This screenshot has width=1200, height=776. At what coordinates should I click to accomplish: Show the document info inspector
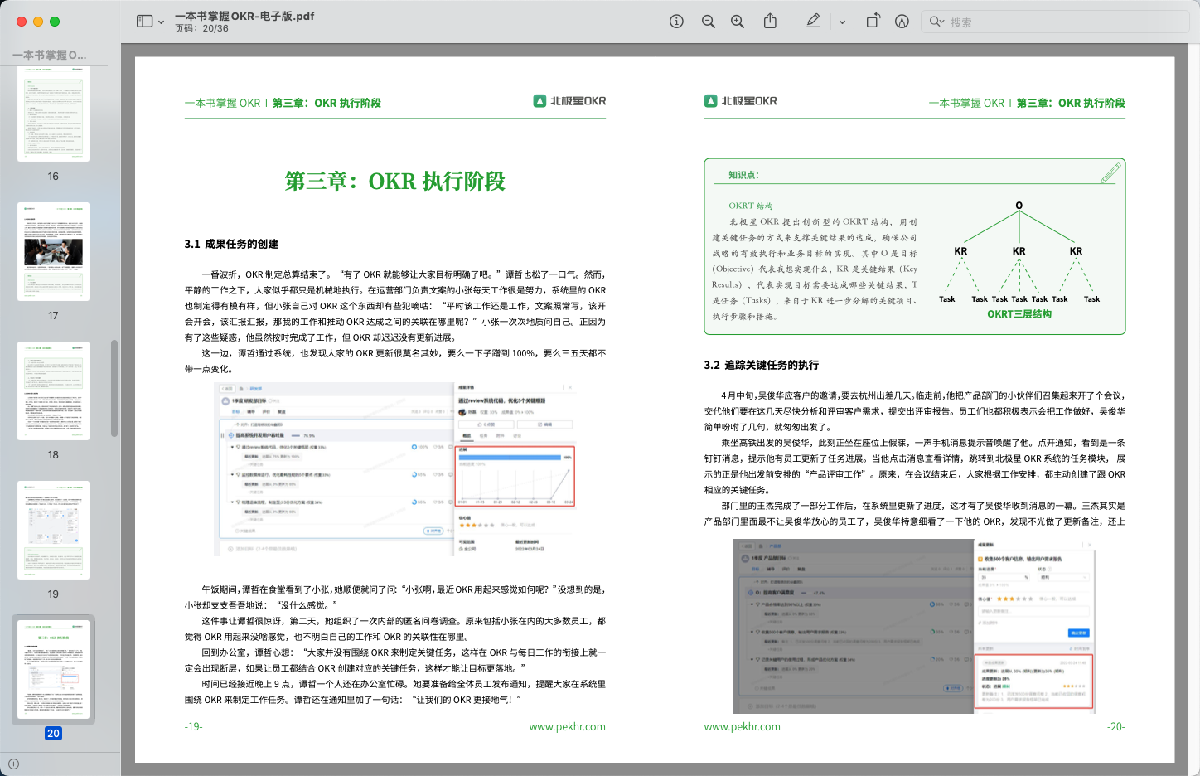(x=676, y=22)
